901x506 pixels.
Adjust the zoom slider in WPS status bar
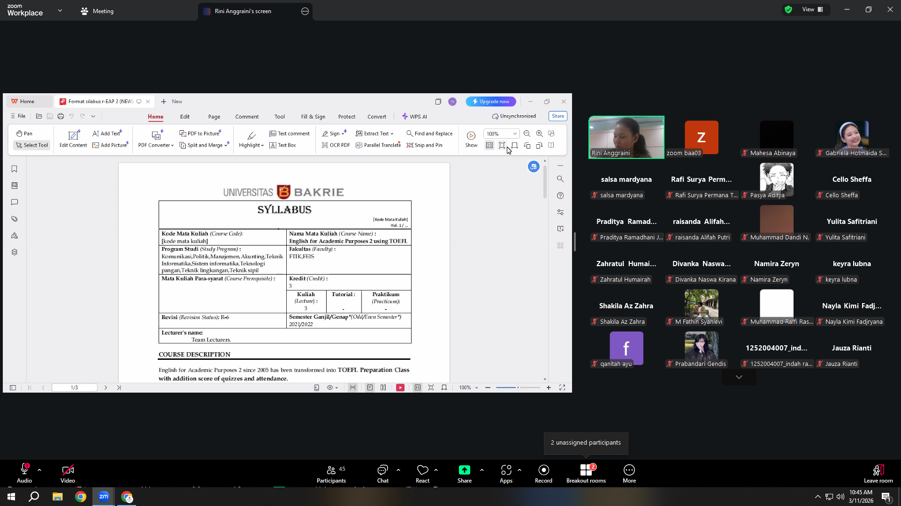click(x=518, y=388)
